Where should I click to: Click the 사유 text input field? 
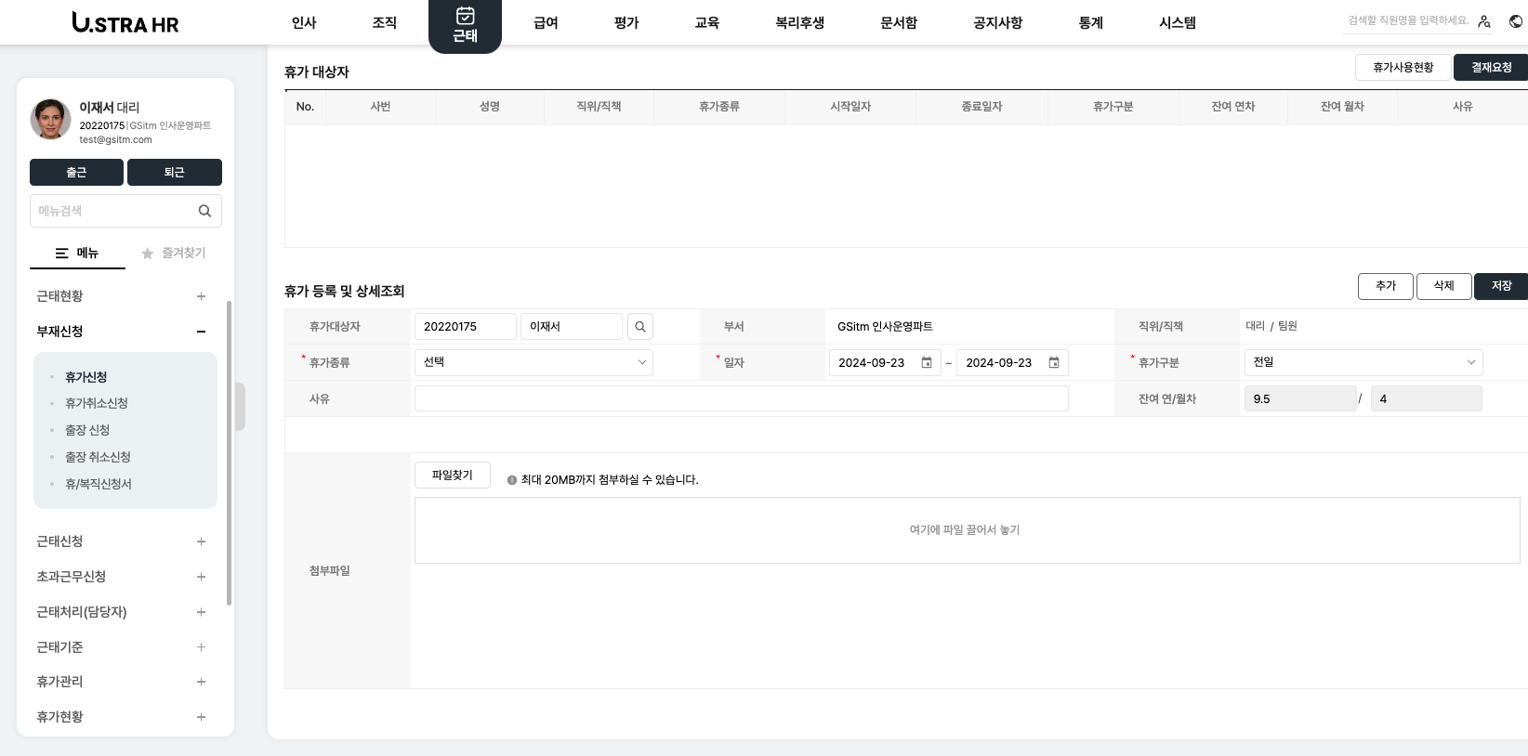click(741, 398)
